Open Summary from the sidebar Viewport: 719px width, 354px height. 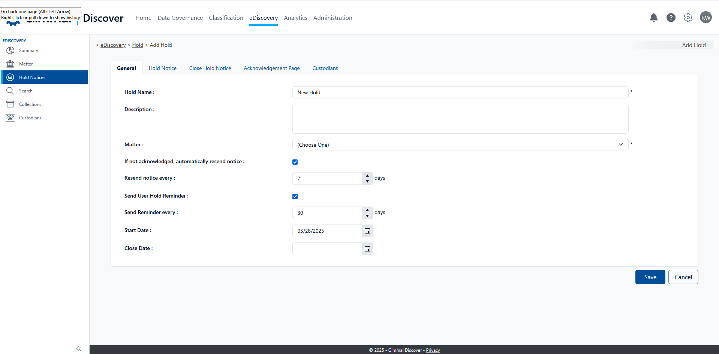(28, 51)
